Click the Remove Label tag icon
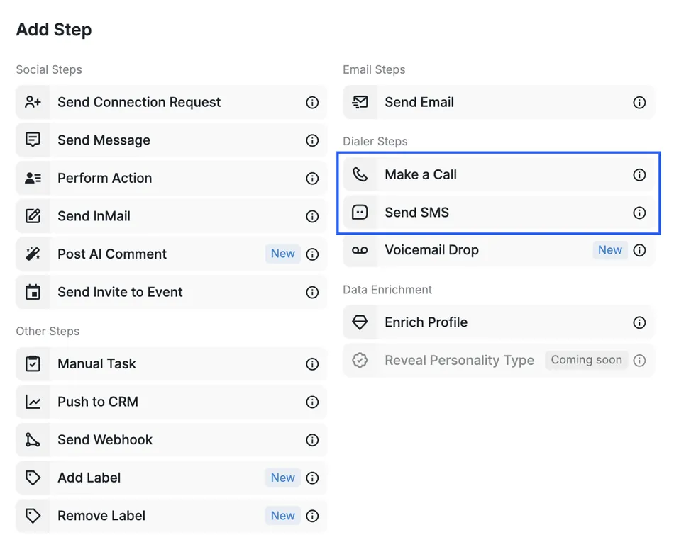The image size is (674, 547). [33, 515]
